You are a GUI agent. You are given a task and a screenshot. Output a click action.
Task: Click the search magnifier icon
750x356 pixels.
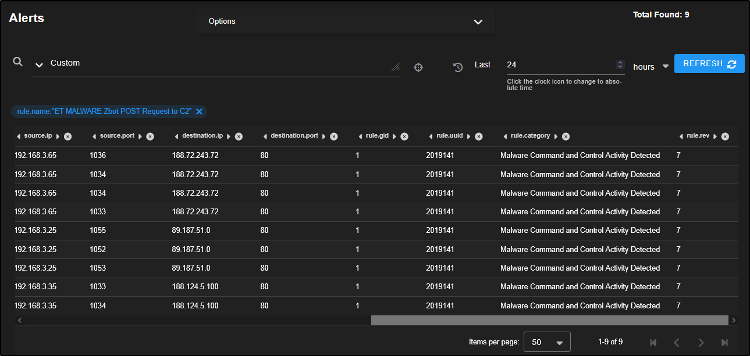(18, 62)
